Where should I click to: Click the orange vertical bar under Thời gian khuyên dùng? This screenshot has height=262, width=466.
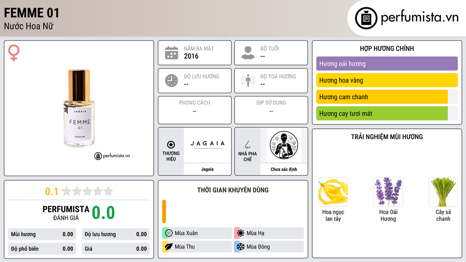pyautogui.click(x=164, y=212)
